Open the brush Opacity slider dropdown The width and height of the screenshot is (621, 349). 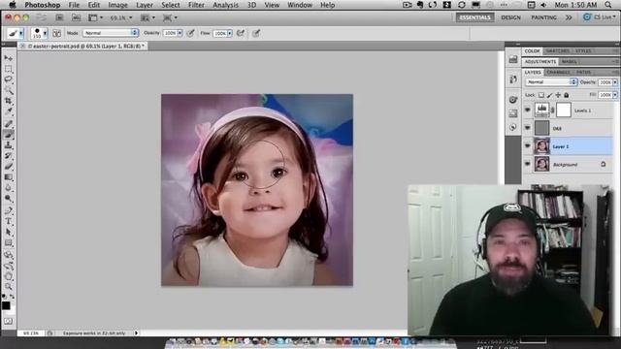click(x=180, y=33)
